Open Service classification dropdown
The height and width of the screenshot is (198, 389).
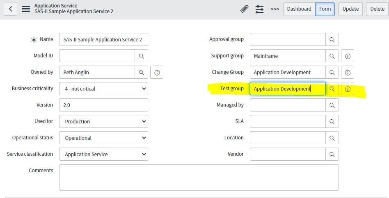tap(103, 154)
